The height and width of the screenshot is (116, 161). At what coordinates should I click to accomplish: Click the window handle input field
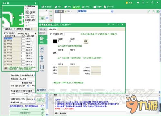coord(72,34)
